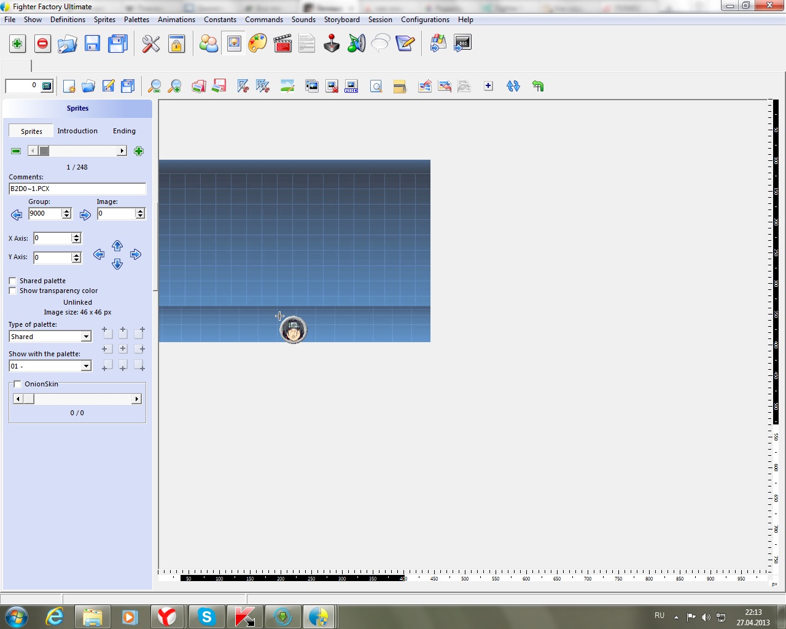Open the palette editor paint icon

[x=258, y=44]
